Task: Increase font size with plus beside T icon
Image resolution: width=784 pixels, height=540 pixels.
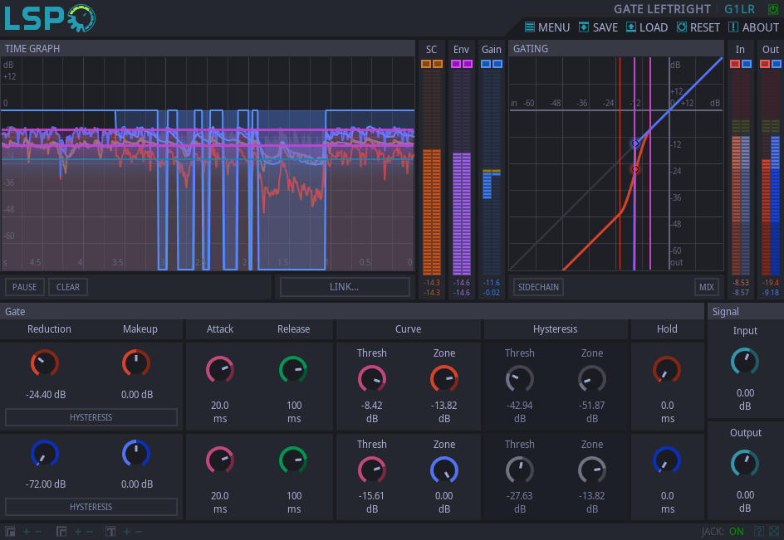Action: coord(127,532)
